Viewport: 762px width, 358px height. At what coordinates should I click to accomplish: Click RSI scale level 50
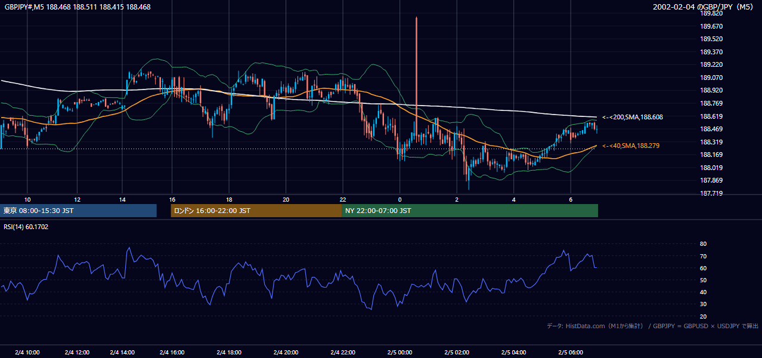[x=703, y=280]
